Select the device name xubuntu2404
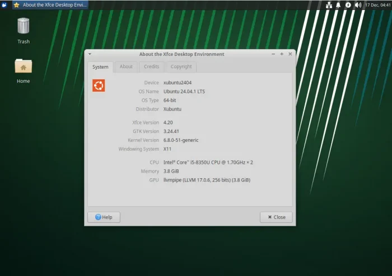This screenshot has height=276, width=392. [178, 83]
